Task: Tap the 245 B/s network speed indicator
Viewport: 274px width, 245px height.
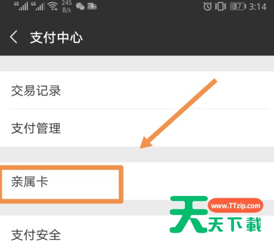Action: coord(67,7)
